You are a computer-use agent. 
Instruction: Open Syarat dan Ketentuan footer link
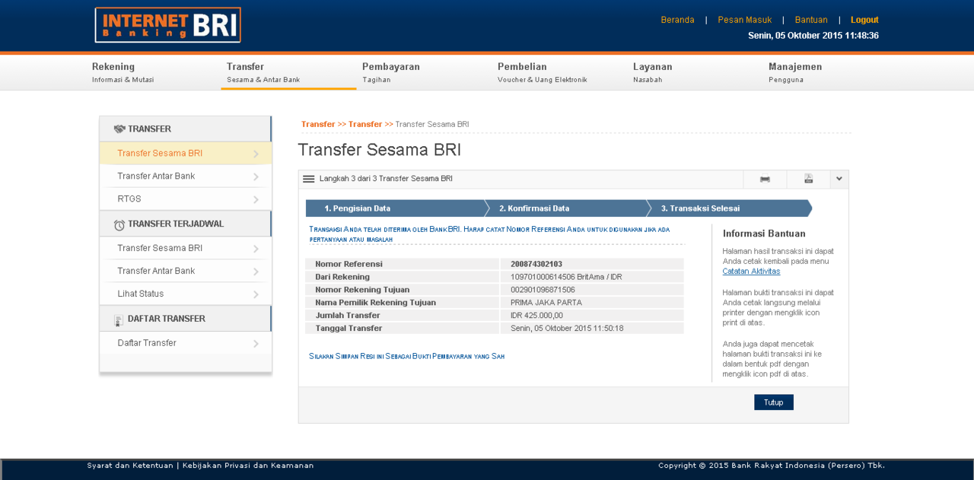click(130, 466)
